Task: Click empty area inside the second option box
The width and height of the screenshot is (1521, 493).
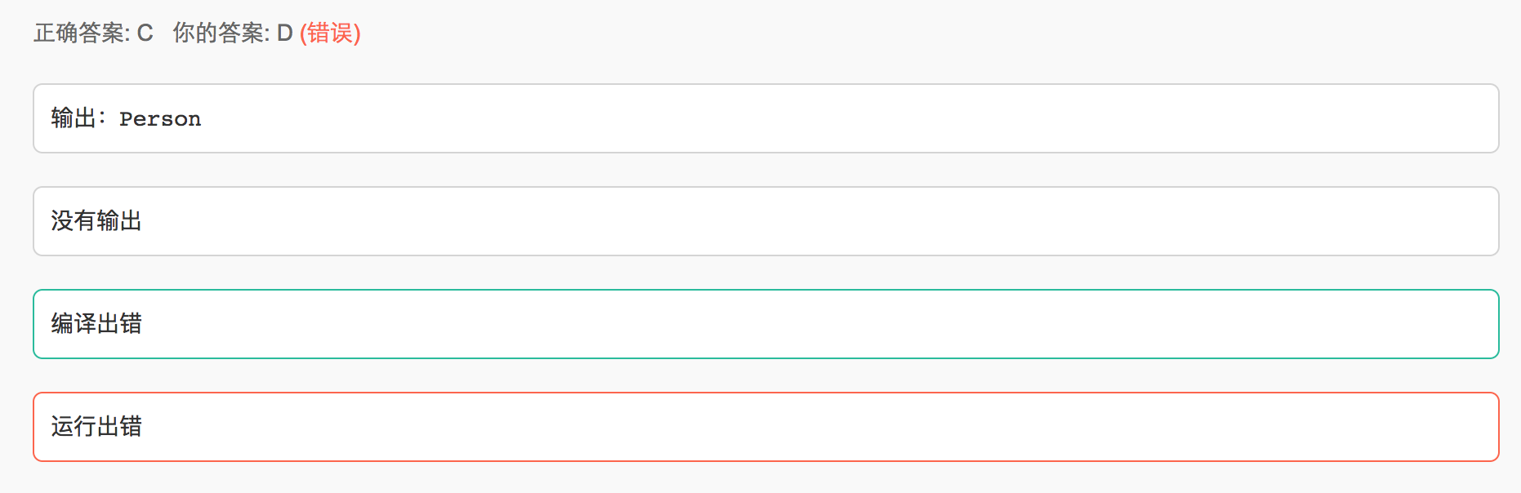Action: 817,221
